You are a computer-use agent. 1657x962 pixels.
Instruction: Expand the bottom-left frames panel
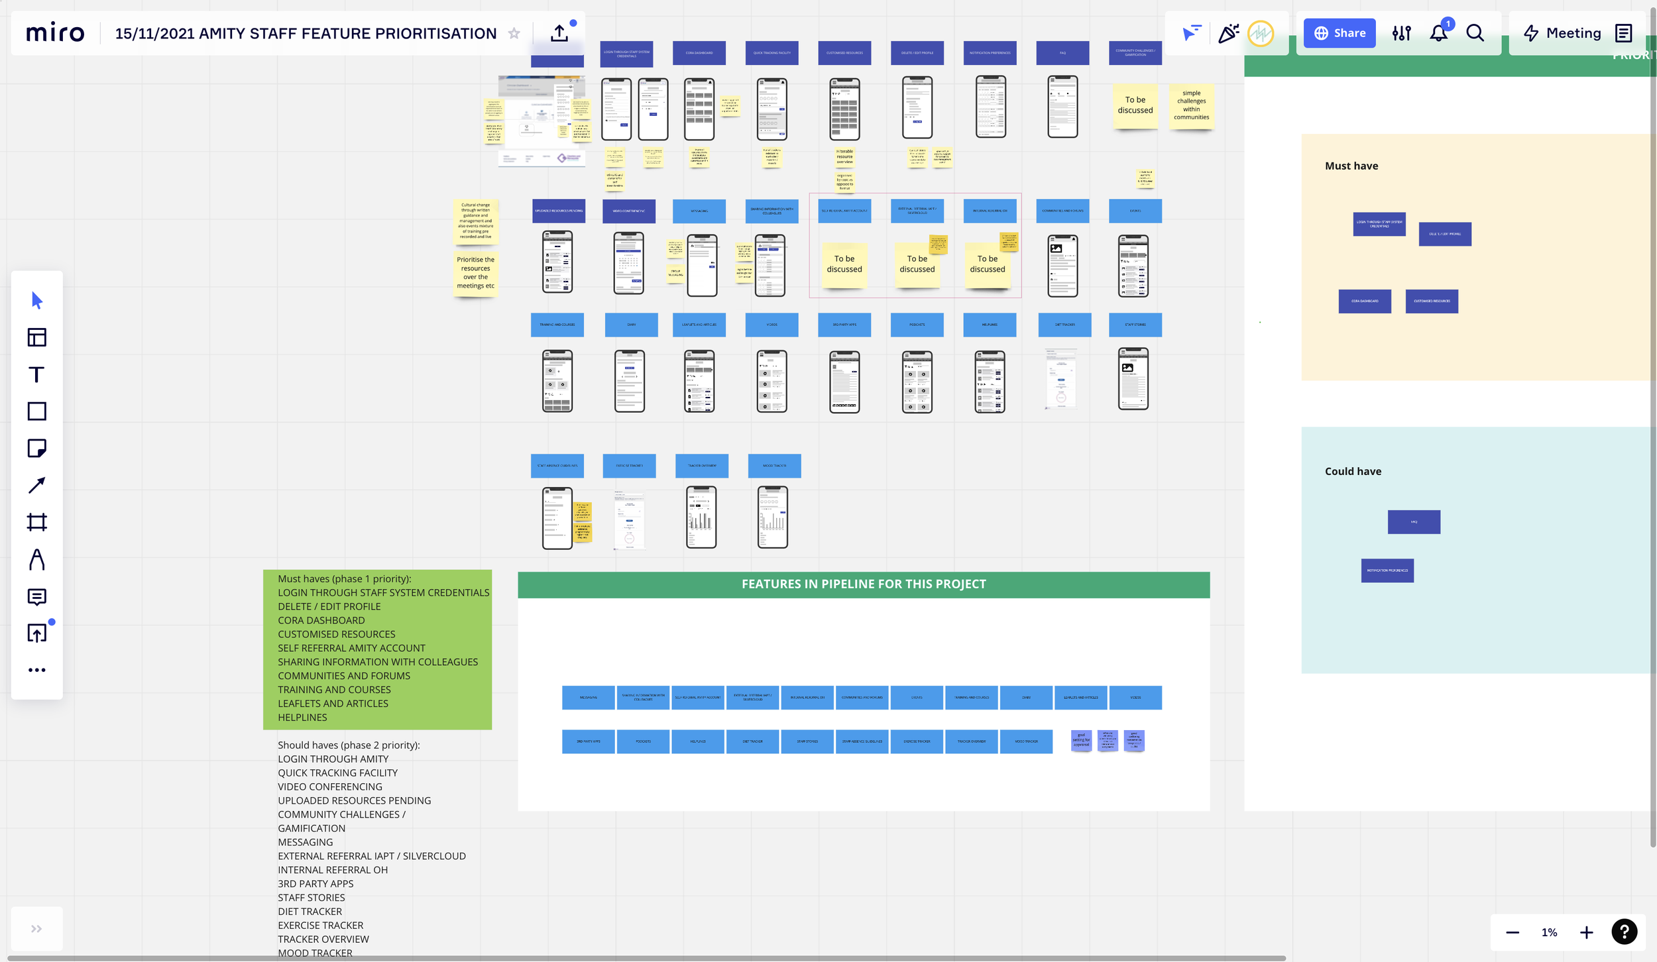tap(36, 929)
